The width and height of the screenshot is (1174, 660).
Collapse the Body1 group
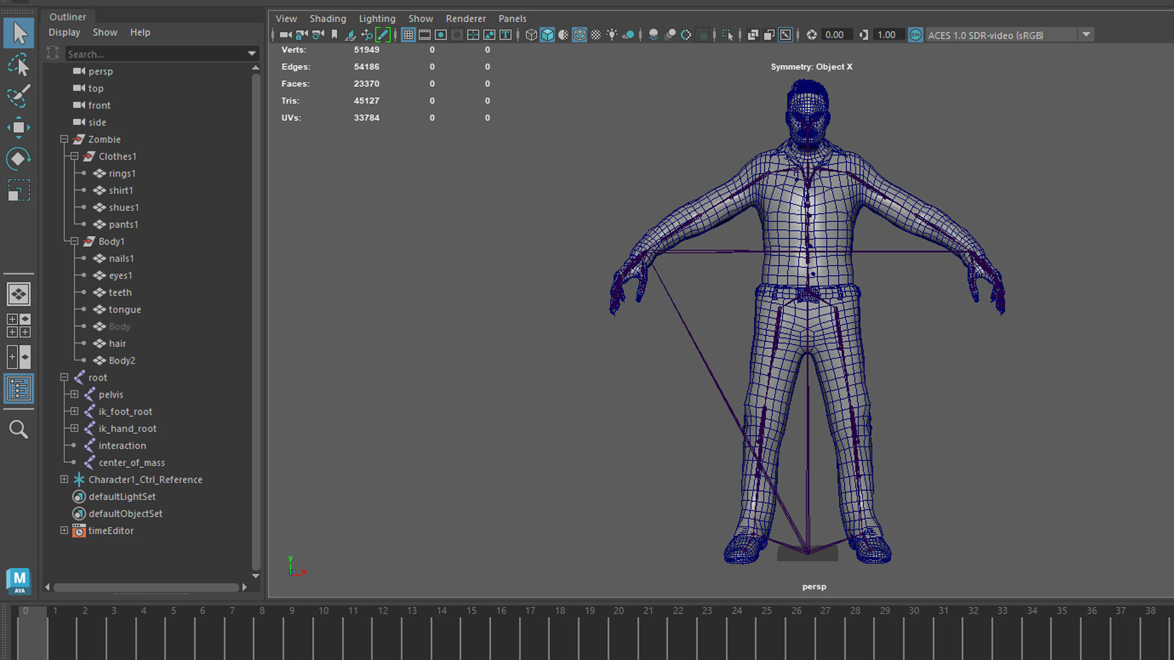click(75, 241)
